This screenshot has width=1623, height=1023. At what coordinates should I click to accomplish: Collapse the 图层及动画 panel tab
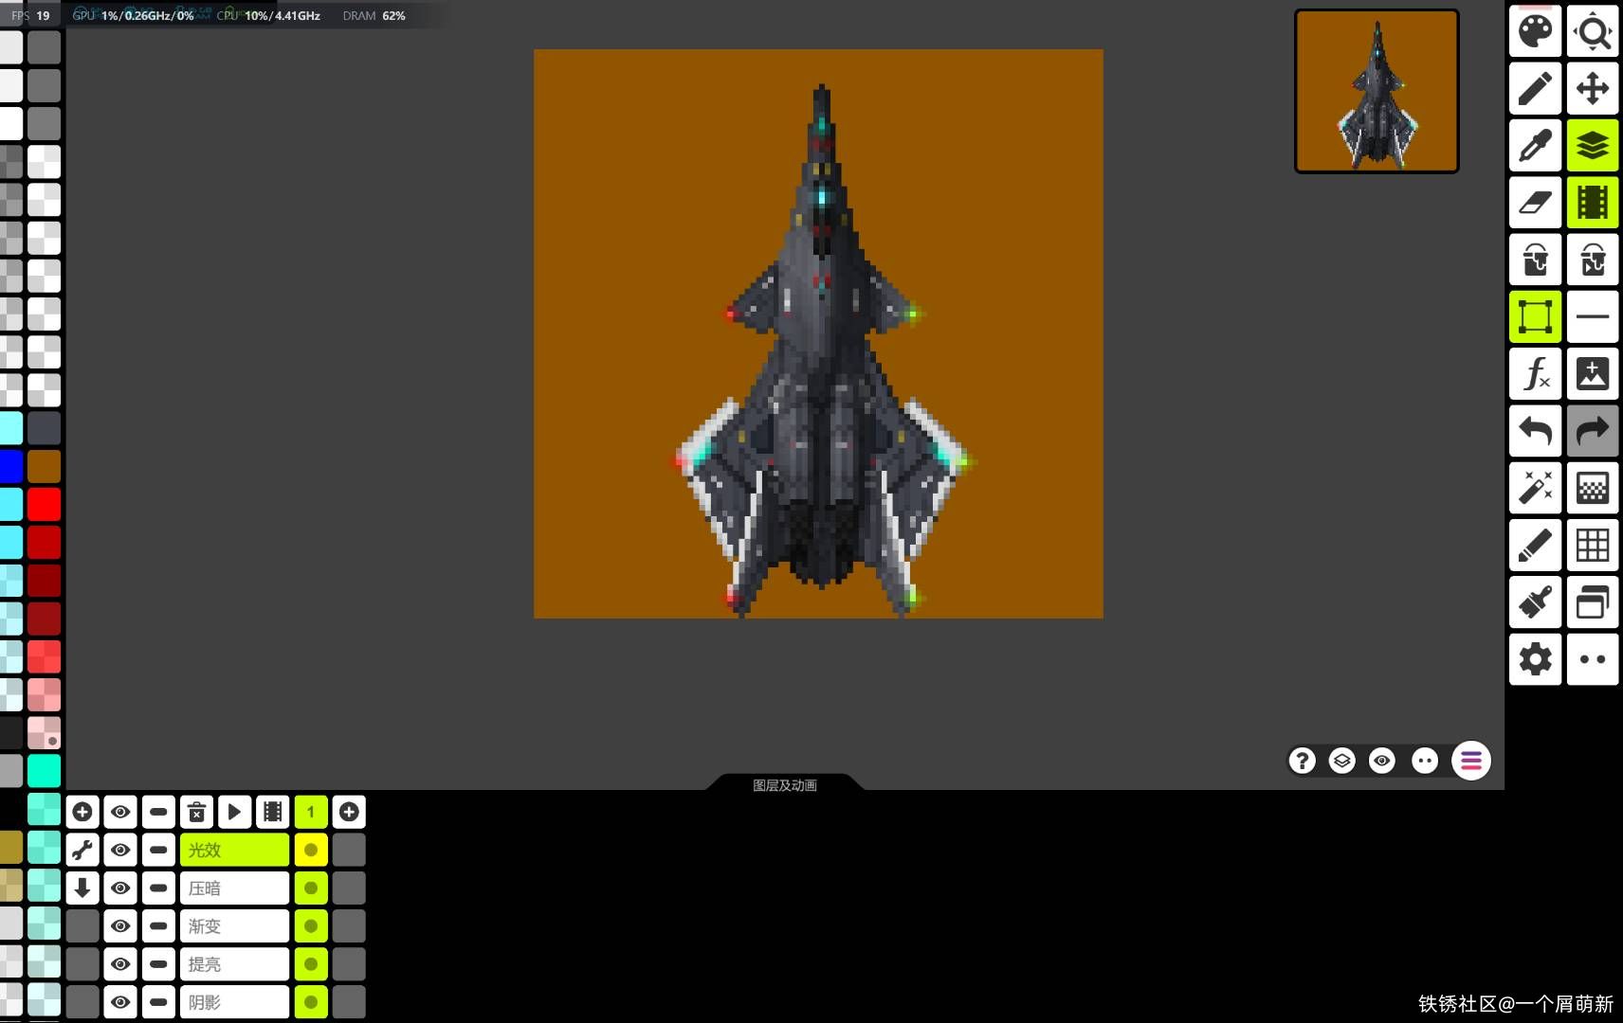784,784
